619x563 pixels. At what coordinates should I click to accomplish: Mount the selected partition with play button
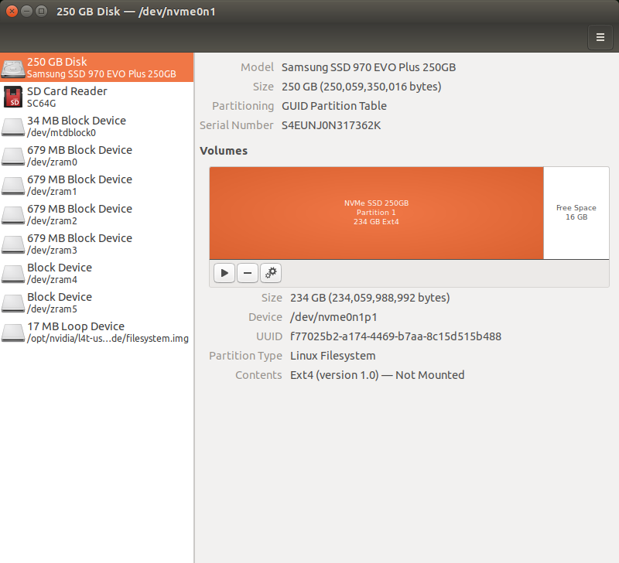click(224, 273)
